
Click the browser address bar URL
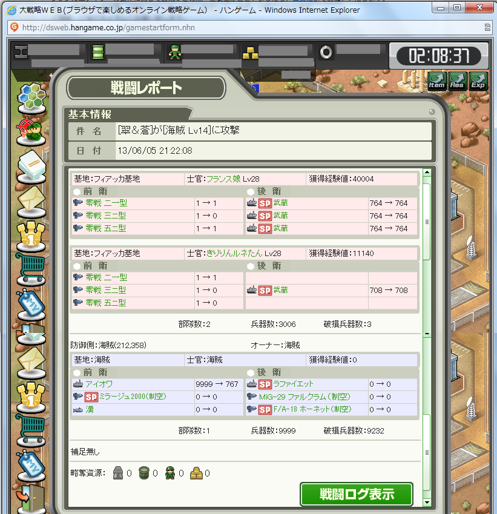[x=108, y=27]
